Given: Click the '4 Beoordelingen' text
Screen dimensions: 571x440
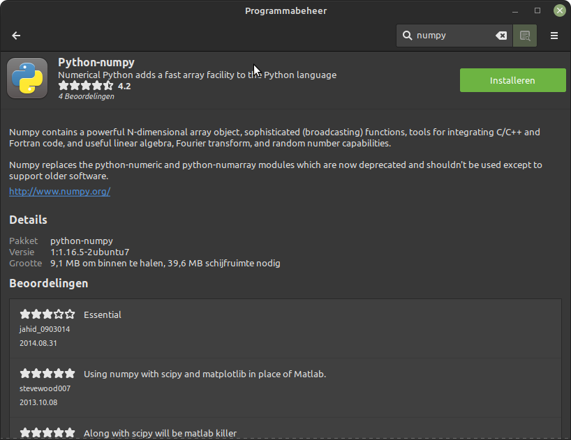Looking at the screenshot, I should (87, 96).
